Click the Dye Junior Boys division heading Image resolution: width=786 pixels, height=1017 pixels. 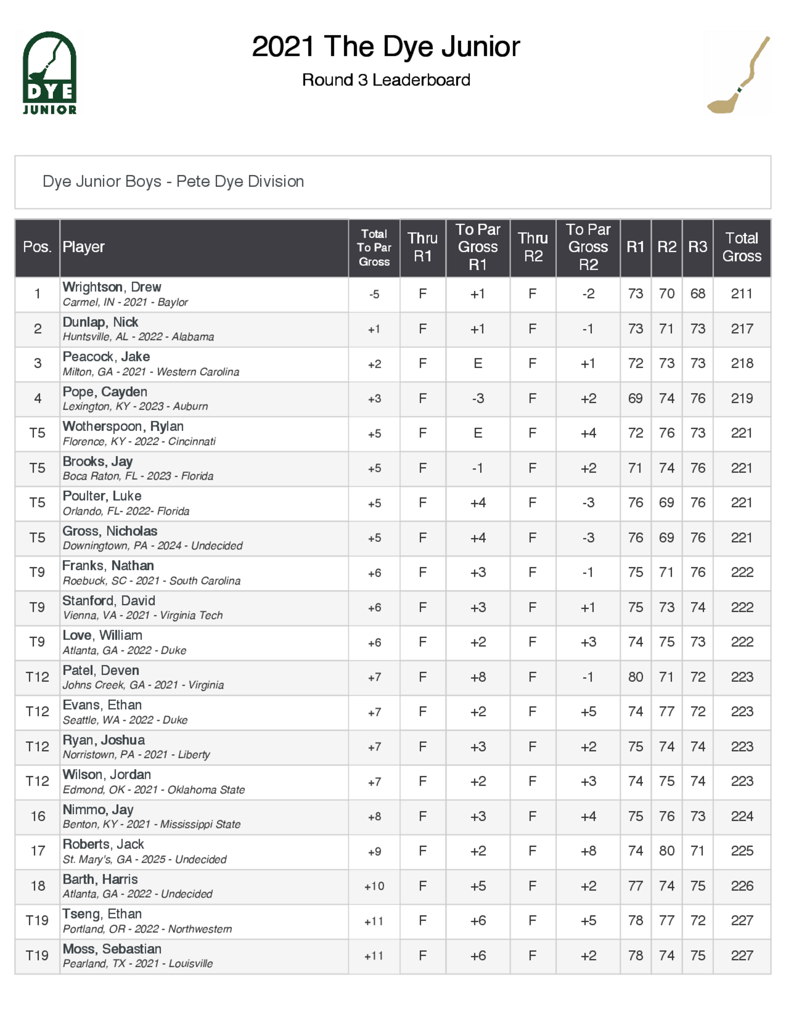[x=173, y=182]
